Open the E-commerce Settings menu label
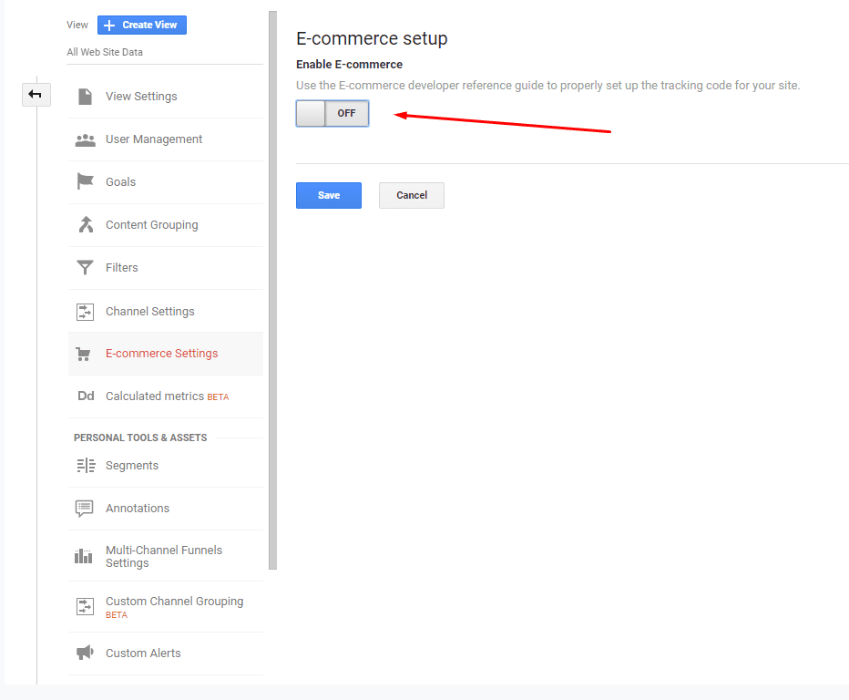 pyautogui.click(x=161, y=354)
